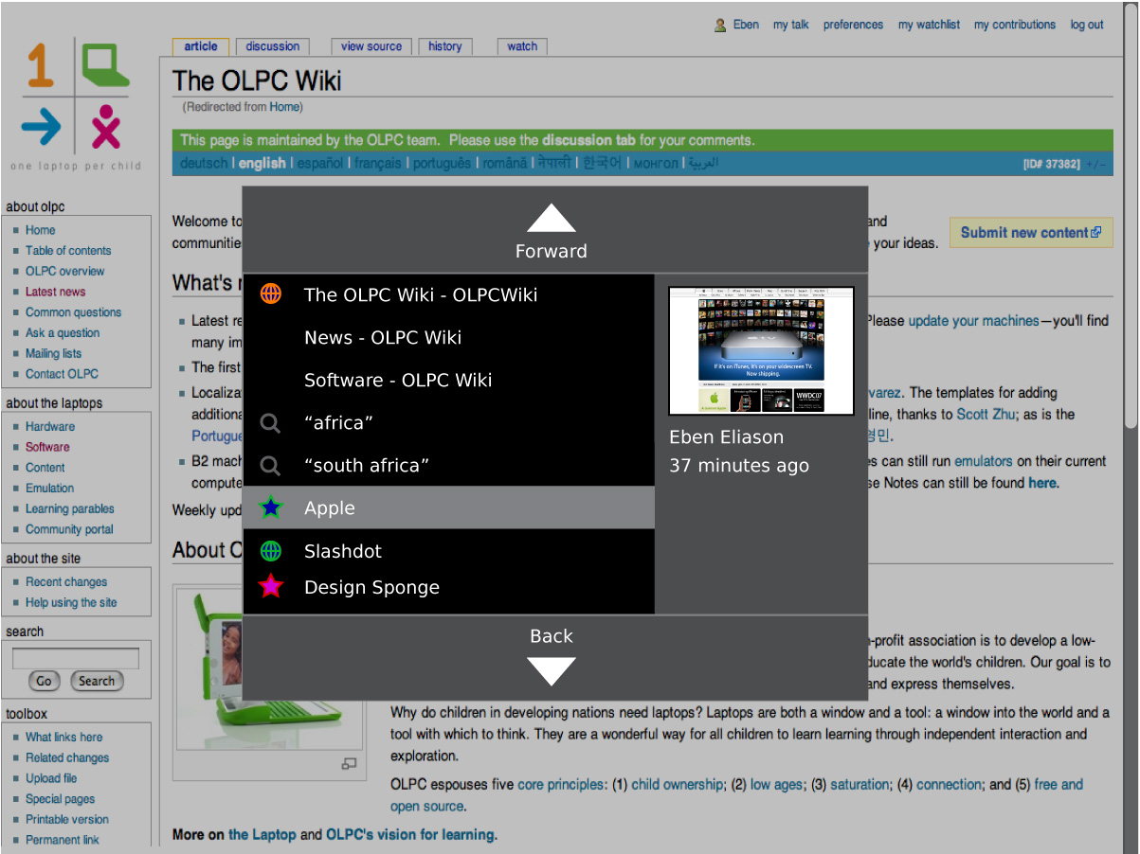This screenshot has width=1140, height=854.
Task: Click the green globe icon beside Slashdot
Action: 271,551
